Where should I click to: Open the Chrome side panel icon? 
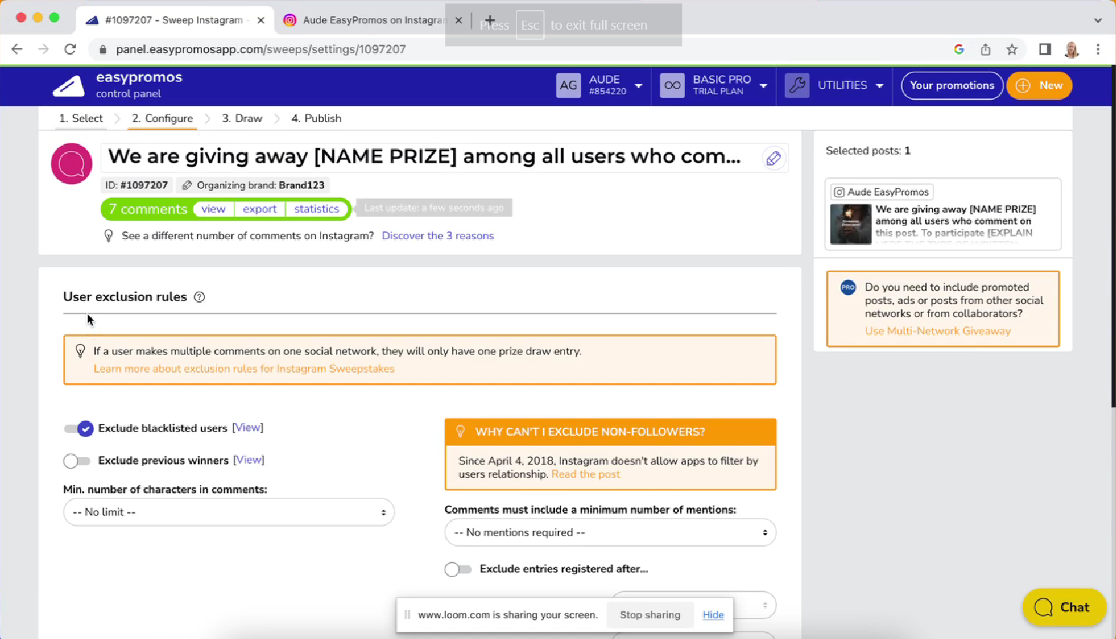(x=1045, y=49)
